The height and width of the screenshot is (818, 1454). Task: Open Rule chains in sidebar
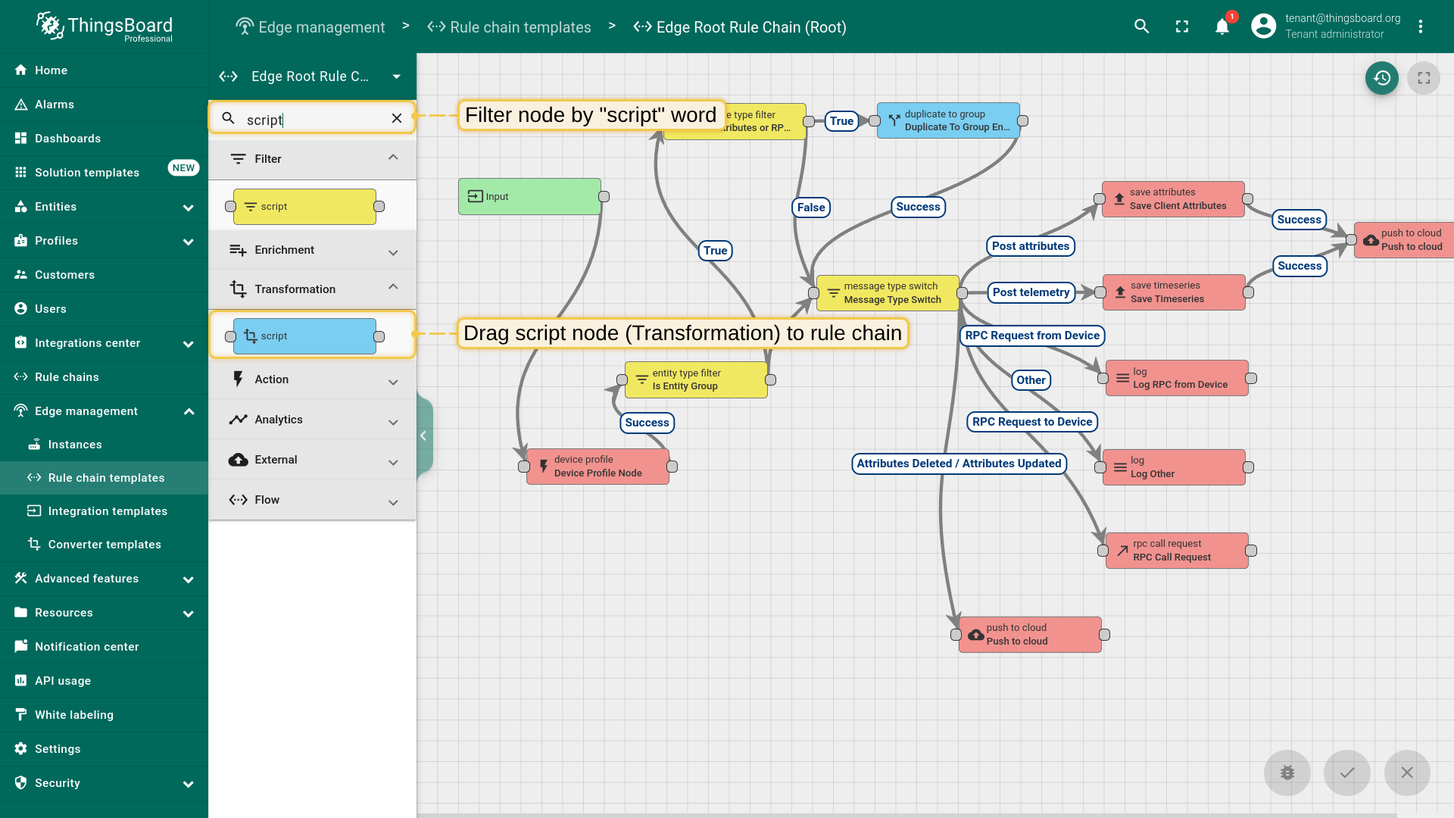(67, 377)
